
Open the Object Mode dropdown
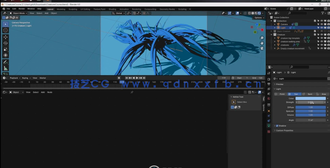coord(18,13)
